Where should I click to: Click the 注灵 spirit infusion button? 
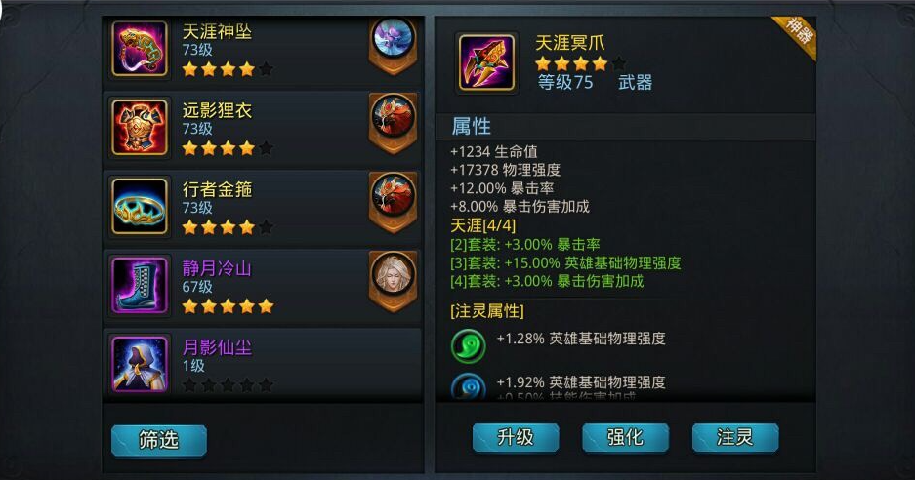(735, 437)
